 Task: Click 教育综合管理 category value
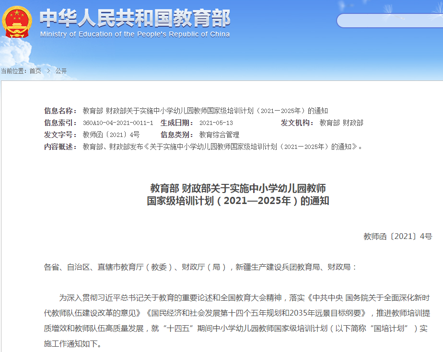[x=219, y=135]
